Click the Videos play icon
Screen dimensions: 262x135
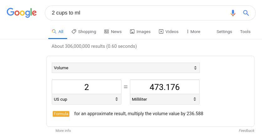(x=161, y=31)
